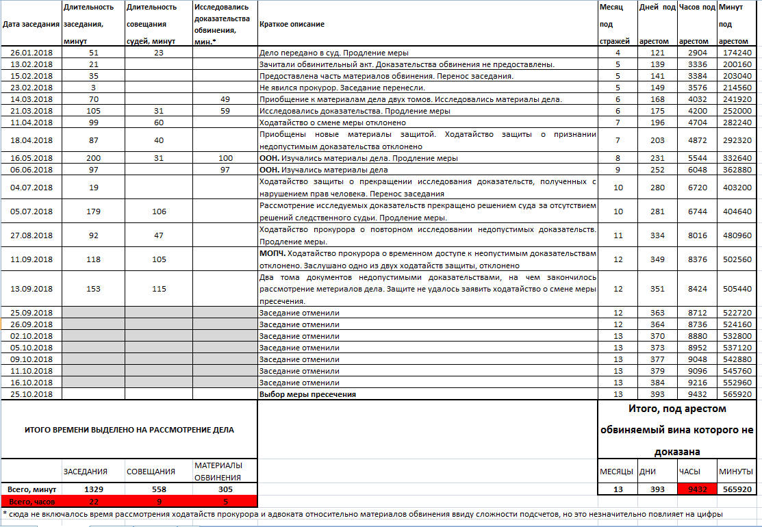Click the 'Выбор меры пресечения' cell
This screenshot has height=527, width=762.
(426, 394)
